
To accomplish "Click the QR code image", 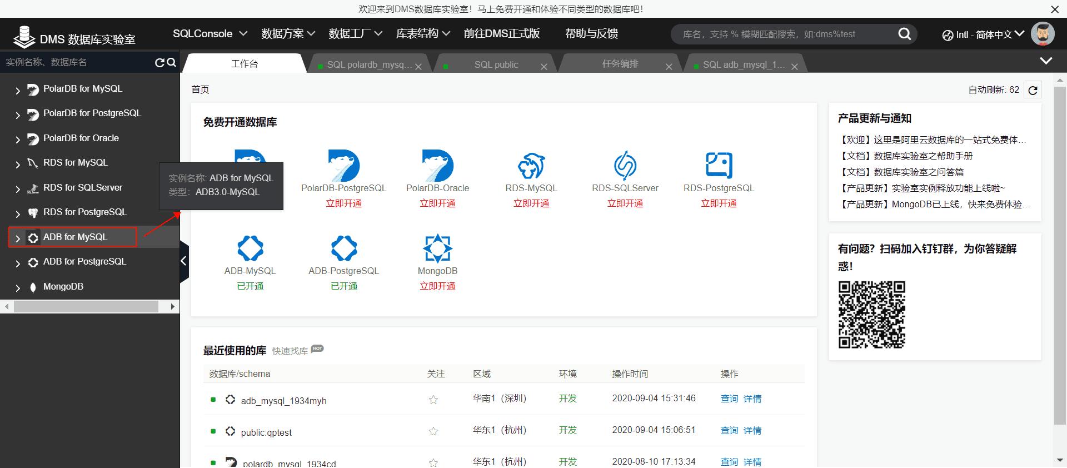I will [872, 315].
